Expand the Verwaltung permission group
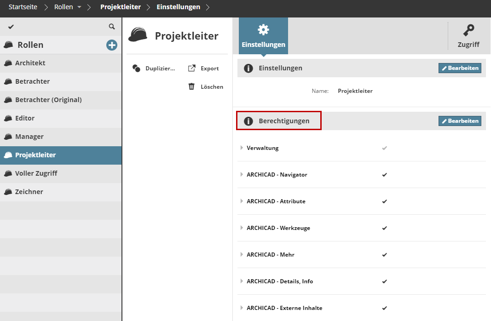 click(x=242, y=148)
